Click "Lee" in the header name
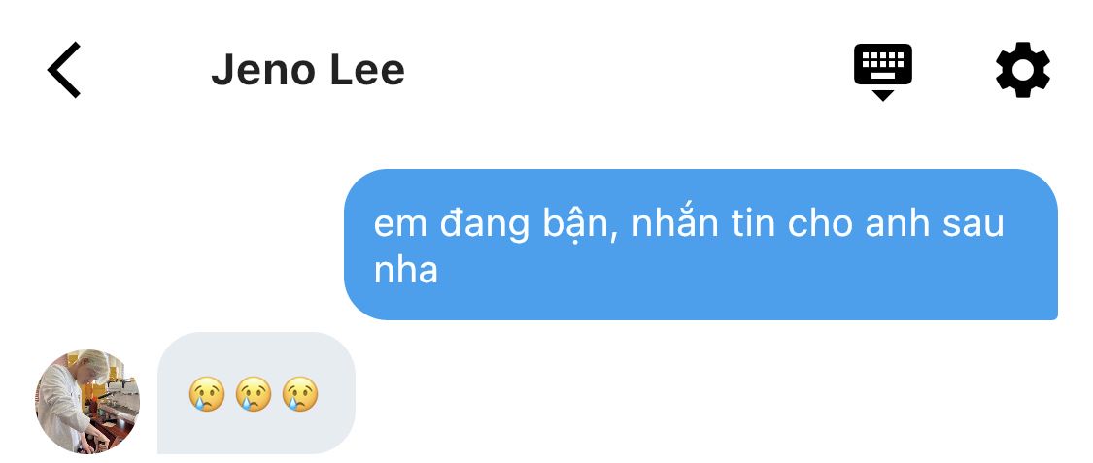Viewport: 1093px width, 463px height. (367, 70)
